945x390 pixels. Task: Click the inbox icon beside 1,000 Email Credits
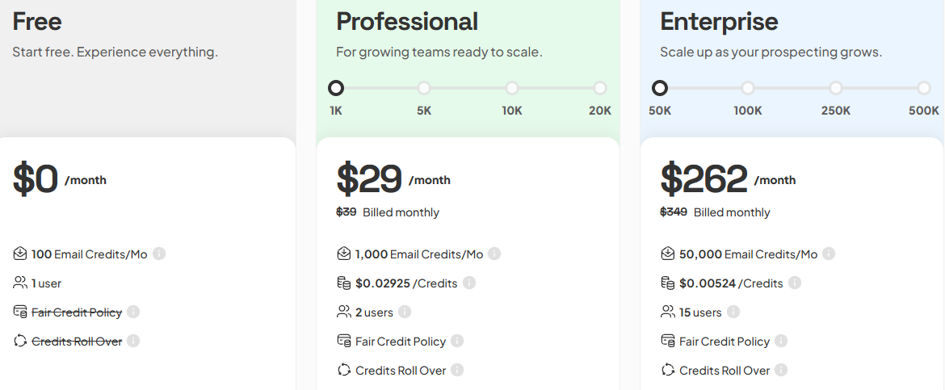(x=343, y=254)
